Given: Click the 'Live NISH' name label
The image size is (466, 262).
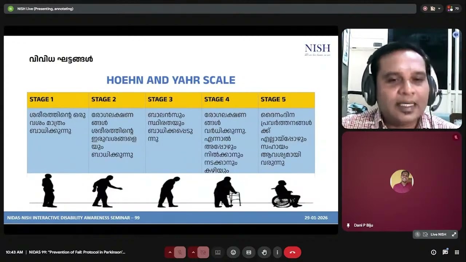Looking at the screenshot, I should tap(438, 234).
